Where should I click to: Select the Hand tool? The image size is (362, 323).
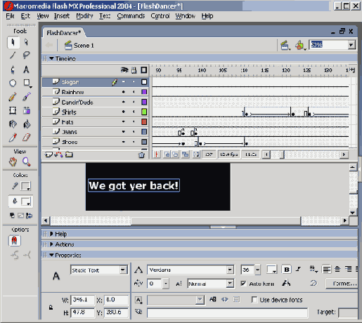tap(13, 161)
